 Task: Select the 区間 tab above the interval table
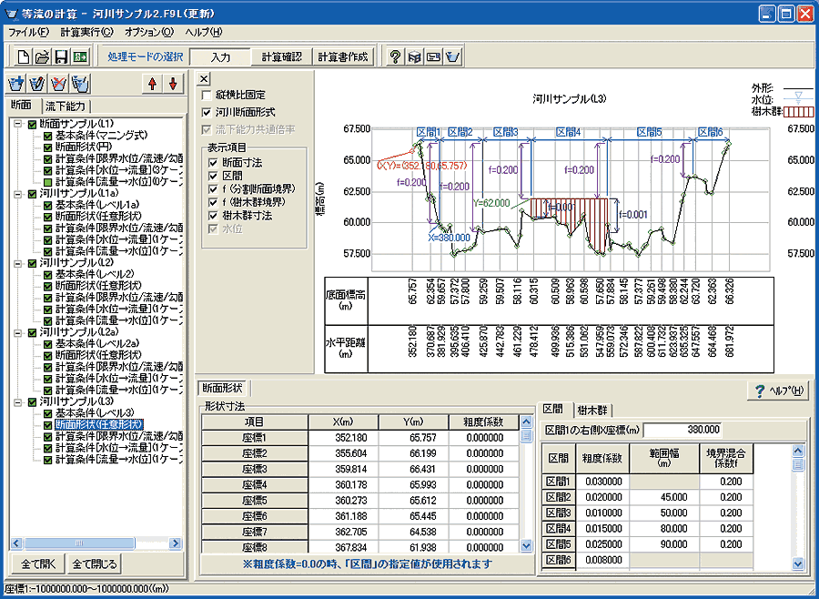pos(554,410)
